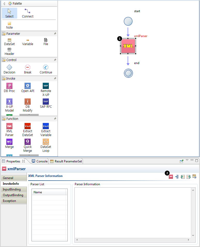Select the Continue control node
The image size is (200, 247).
click(46, 69)
